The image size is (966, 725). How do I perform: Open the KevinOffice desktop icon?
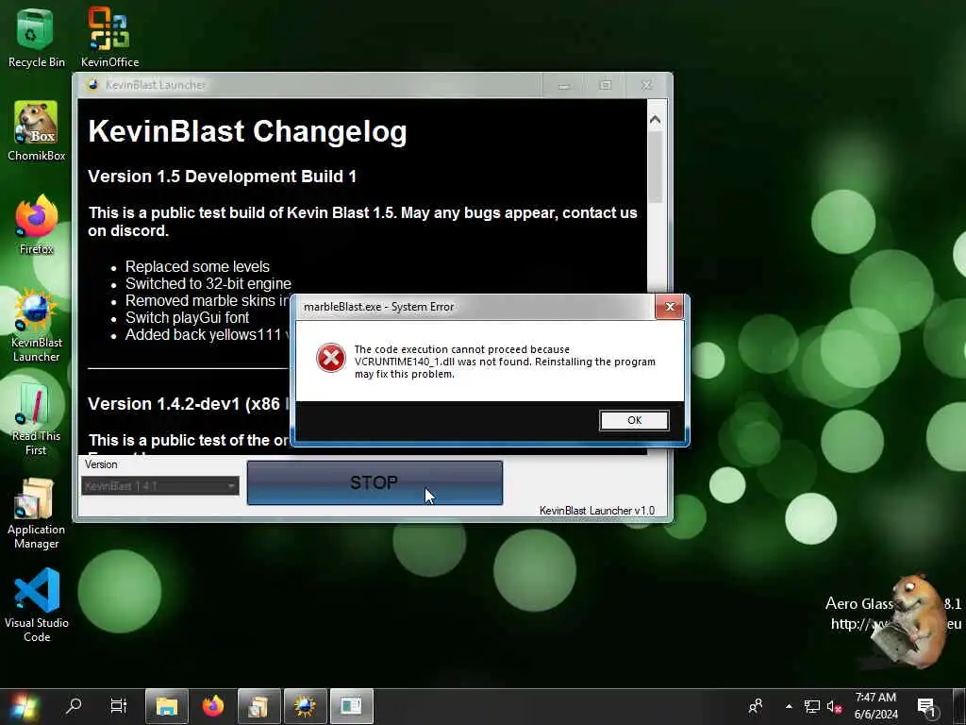pyautogui.click(x=109, y=37)
